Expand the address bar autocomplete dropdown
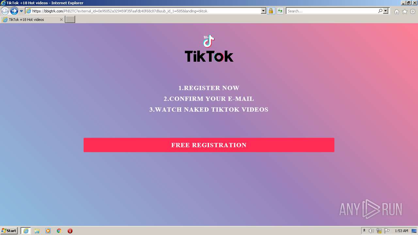The height and width of the screenshot is (235, 418). click(x=264, y=11)
